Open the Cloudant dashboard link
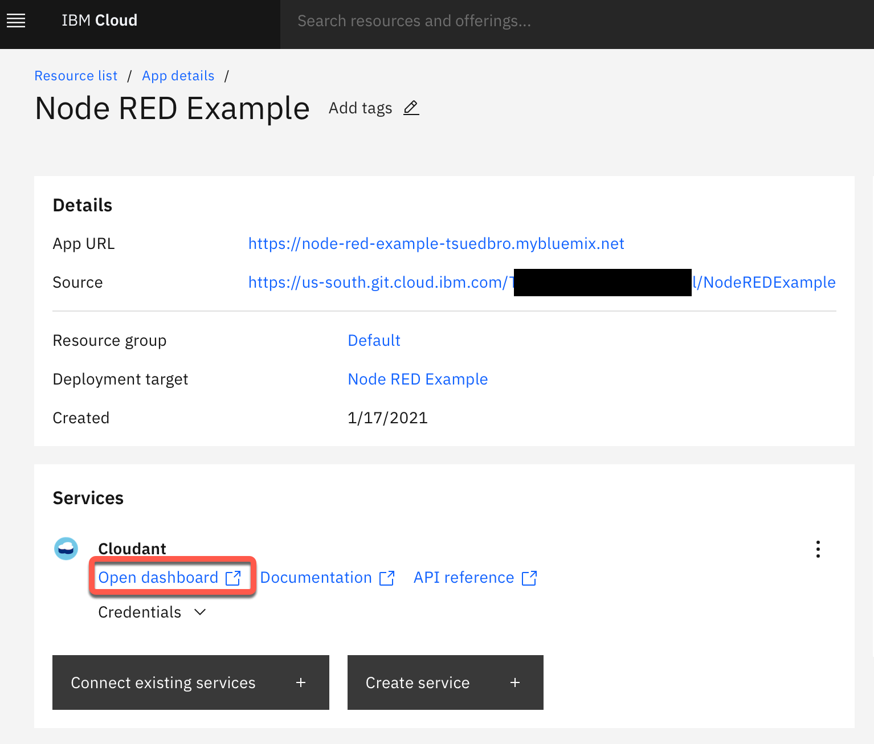 pyautogui.click(x=158, y=578)
